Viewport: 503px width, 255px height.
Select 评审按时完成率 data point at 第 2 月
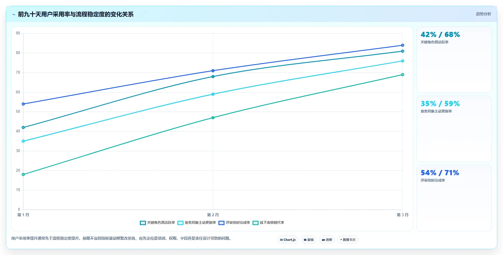213,71
